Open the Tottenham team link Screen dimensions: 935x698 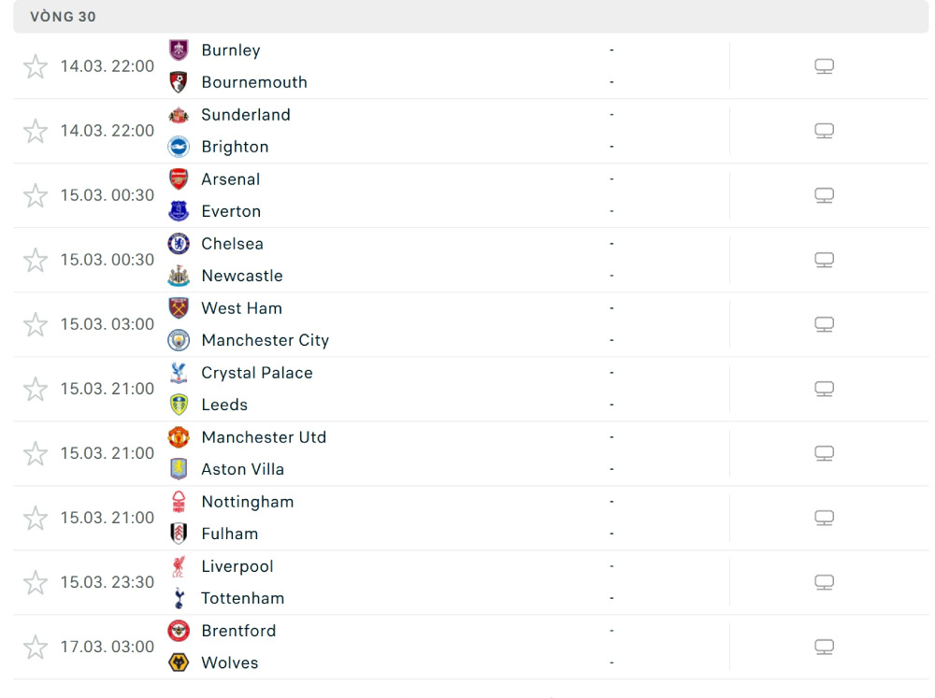(242, 598)
